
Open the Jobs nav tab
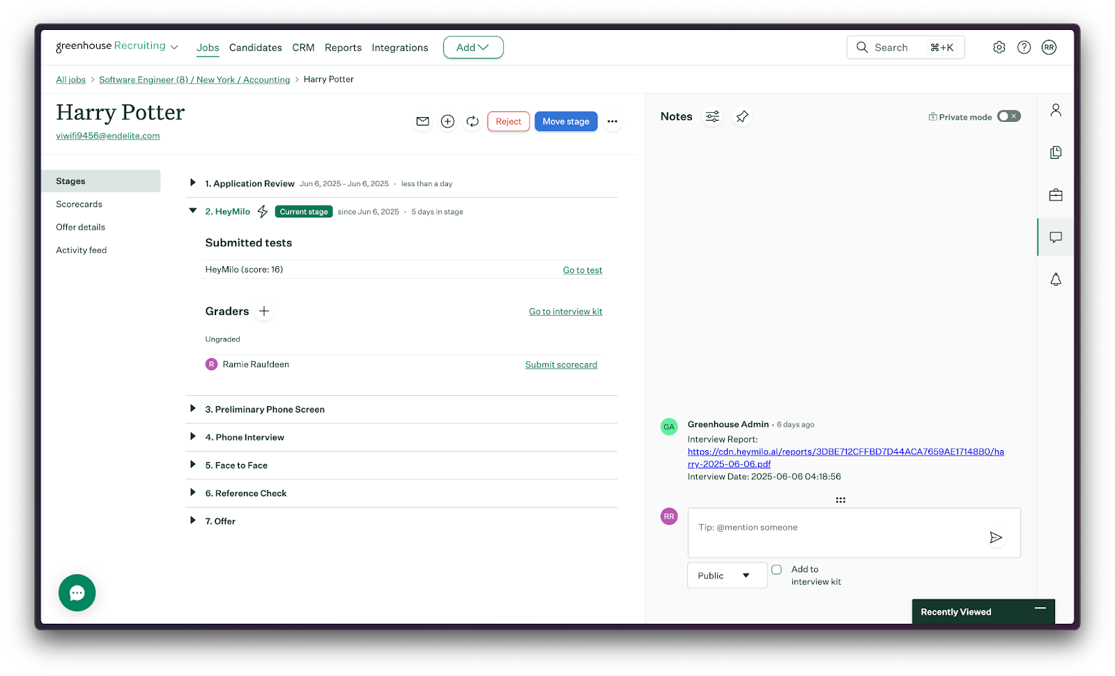click(208, 47)
